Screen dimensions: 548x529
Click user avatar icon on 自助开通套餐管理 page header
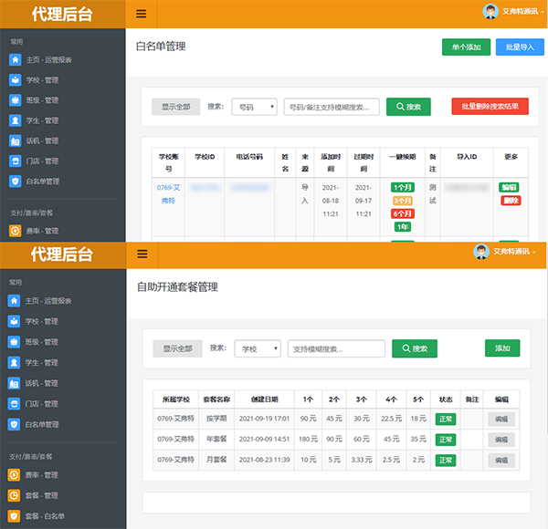[x=480, y=252]
